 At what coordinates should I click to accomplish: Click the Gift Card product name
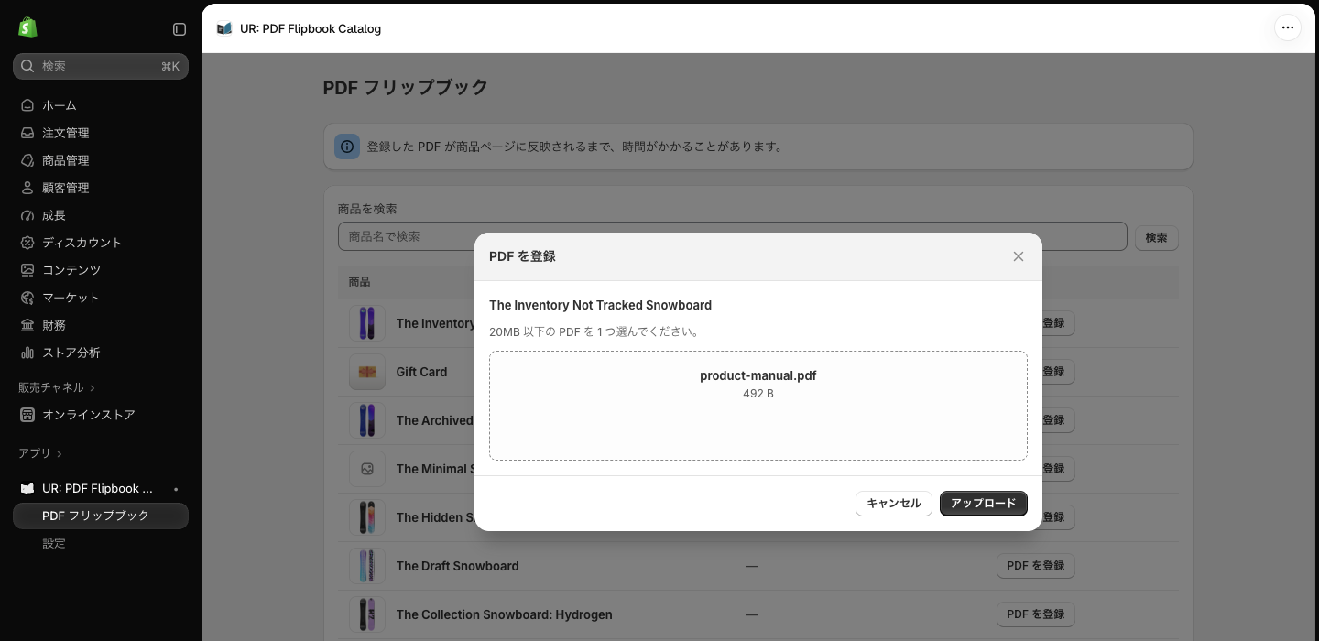[422, 372]
